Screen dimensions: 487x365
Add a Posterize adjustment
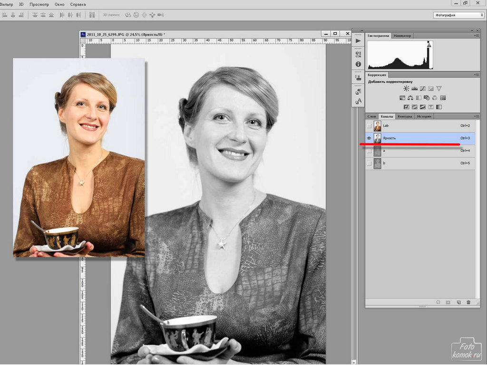(x=414, y=107)
